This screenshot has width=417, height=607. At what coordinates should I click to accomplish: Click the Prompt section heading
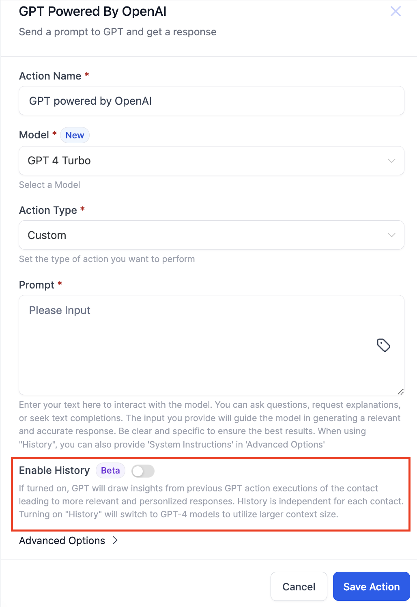click(36, 285)
